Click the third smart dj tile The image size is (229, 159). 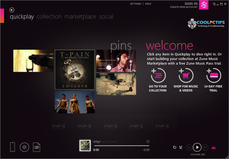(x=115, y=122)
